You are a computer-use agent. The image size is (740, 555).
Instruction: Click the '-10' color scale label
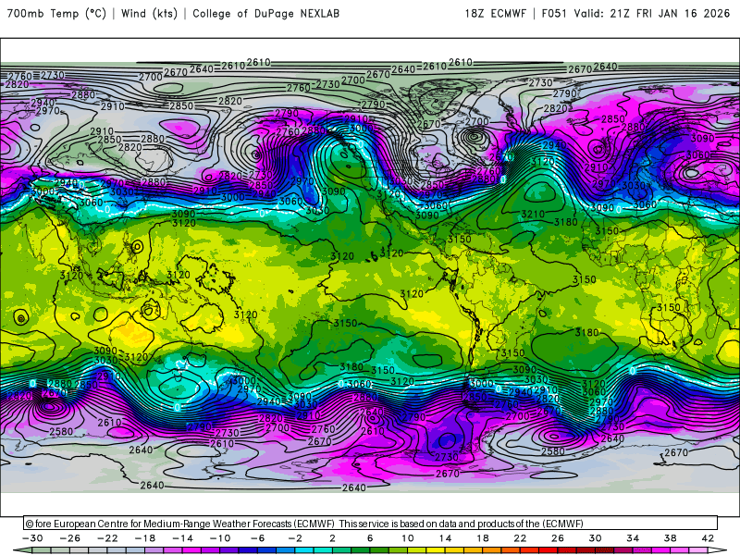pos(220,538)
